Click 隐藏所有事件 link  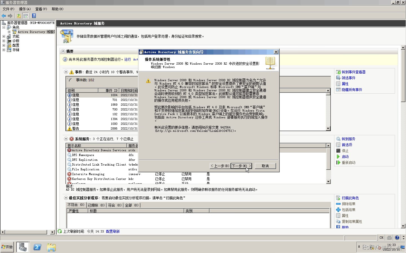352,90
